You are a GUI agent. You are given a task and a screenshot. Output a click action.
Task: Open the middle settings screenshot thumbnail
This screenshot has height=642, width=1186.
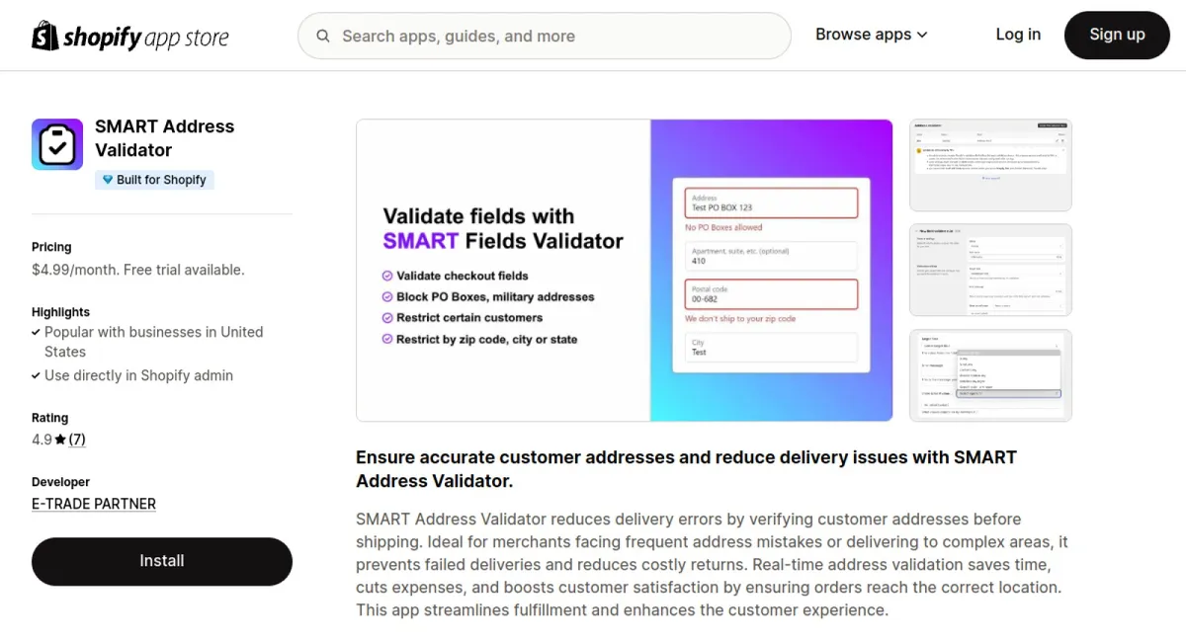pos(990,270)
